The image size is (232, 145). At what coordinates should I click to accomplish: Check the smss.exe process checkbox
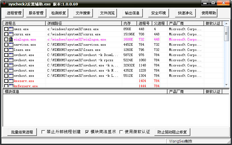click(x=6, y=29)
